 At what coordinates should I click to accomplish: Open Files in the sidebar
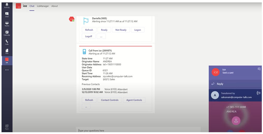tap(7, 52)
